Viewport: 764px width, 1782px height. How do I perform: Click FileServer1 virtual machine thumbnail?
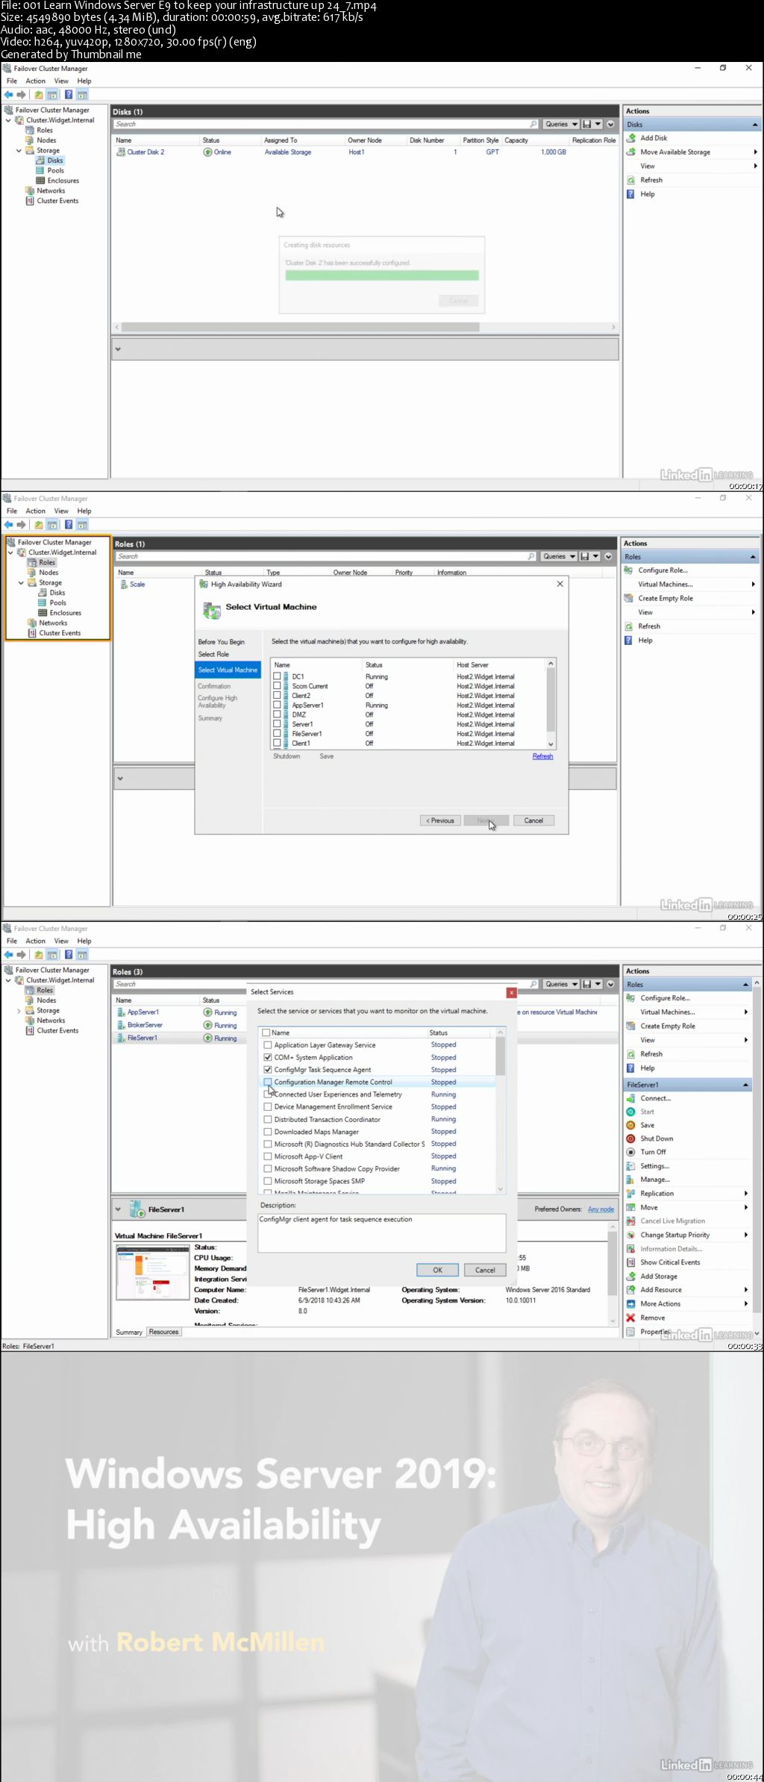153,1274
